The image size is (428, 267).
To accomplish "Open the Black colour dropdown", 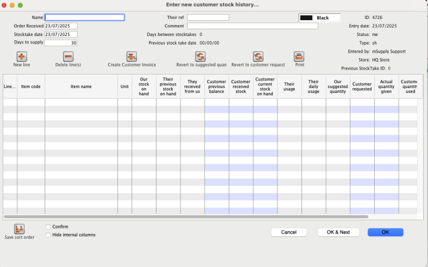I will [x=319, y=18].
